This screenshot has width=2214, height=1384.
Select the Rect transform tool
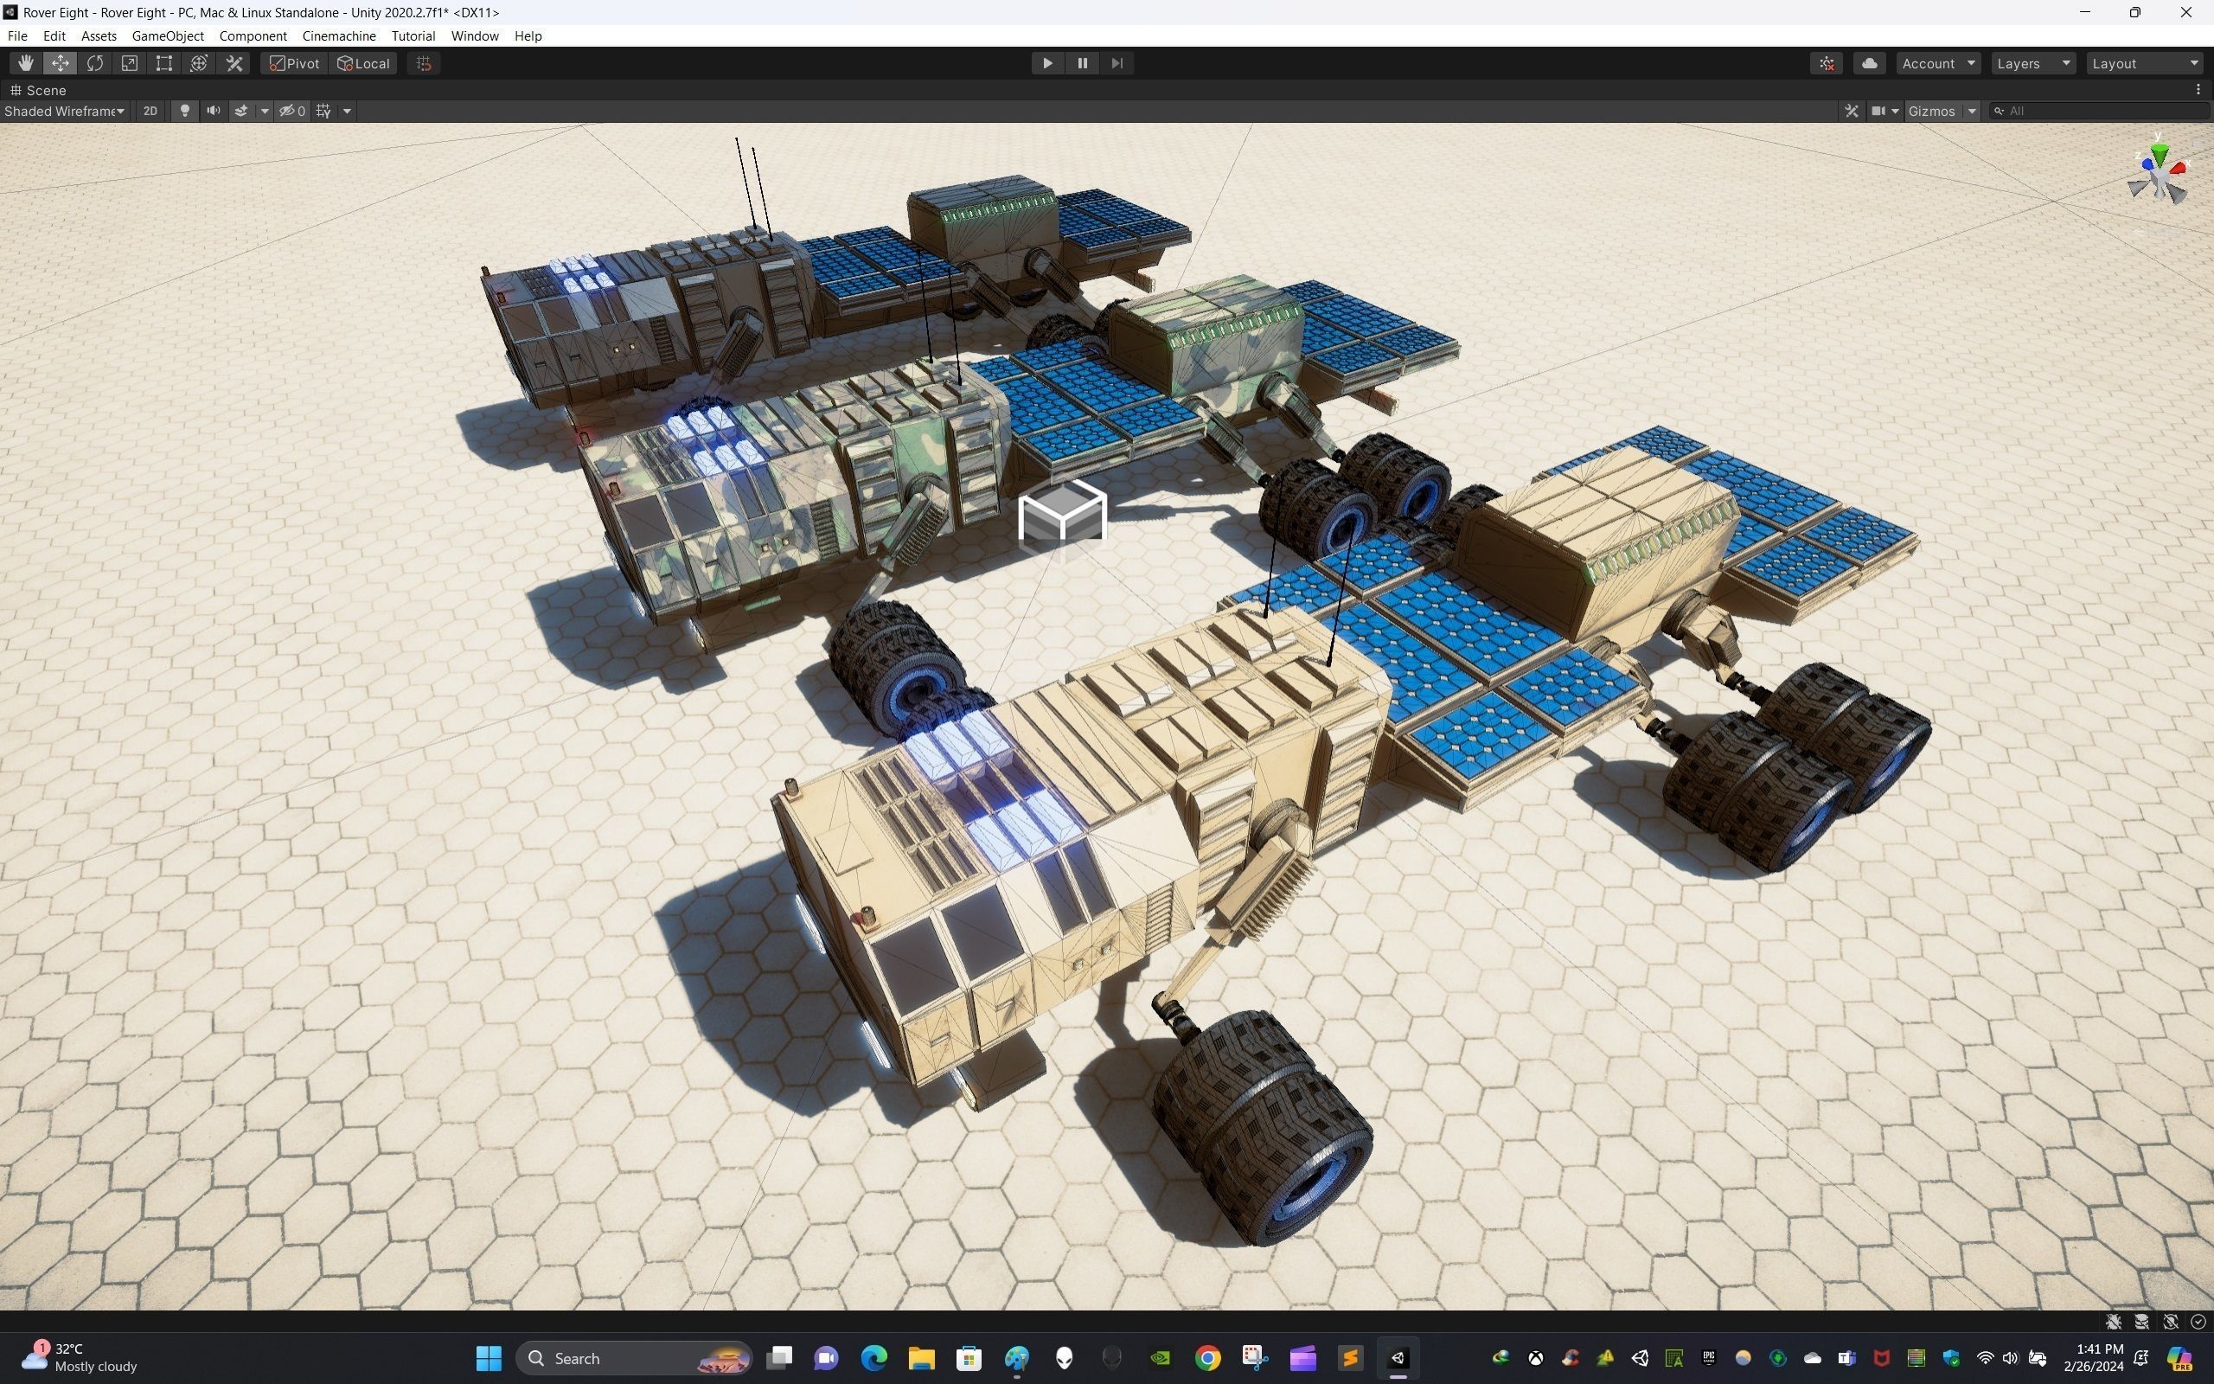(164, 63)
